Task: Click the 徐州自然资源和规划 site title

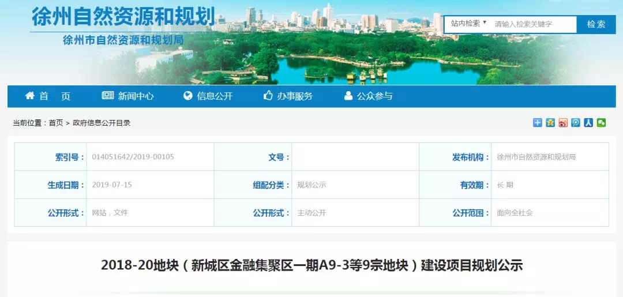Action: pyautogui.click(x=123, y=17)
